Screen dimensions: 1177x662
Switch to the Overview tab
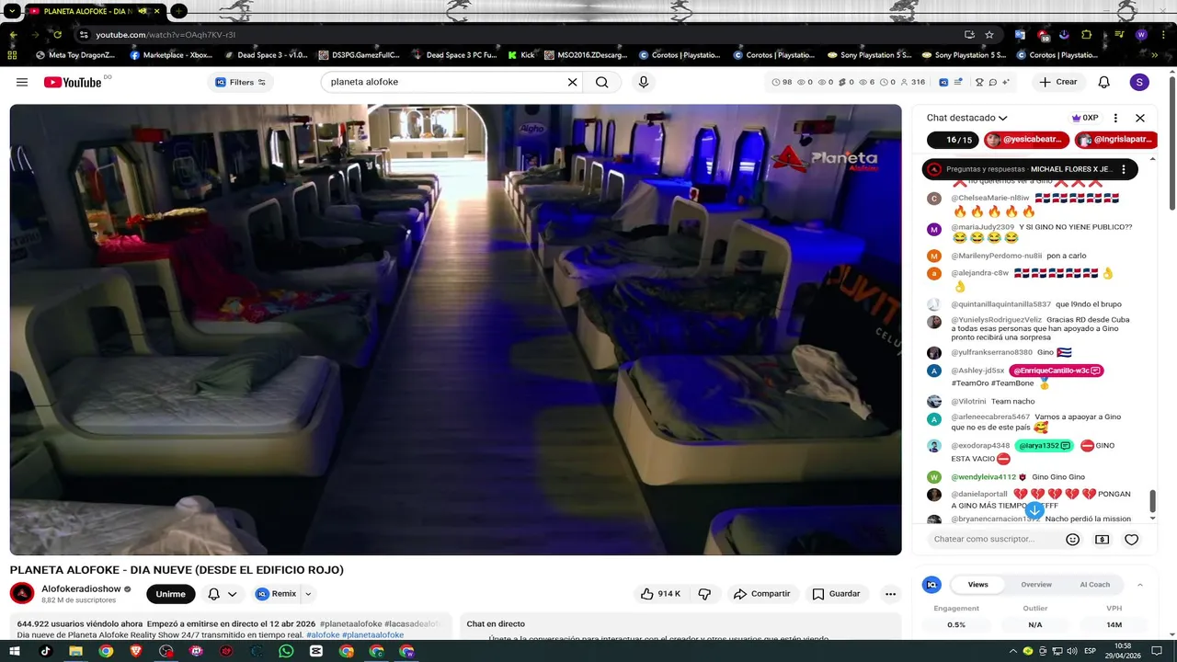(1036, 584)
